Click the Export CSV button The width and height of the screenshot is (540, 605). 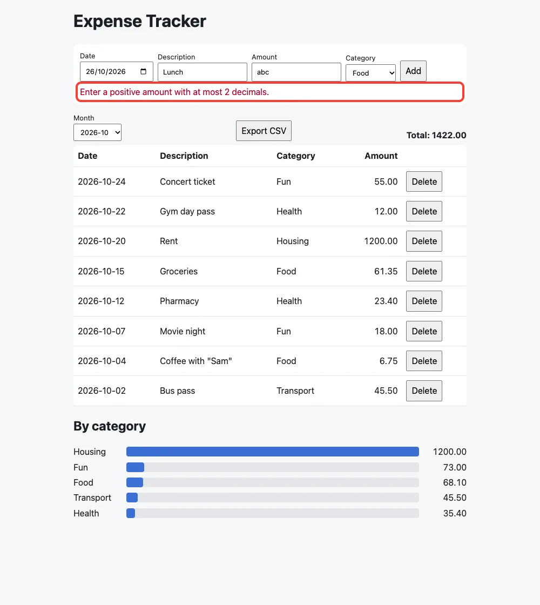tap(264, 131)
